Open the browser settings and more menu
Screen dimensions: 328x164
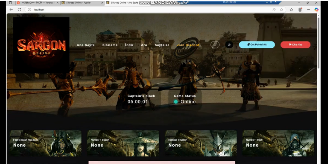(x=308, y=10)
